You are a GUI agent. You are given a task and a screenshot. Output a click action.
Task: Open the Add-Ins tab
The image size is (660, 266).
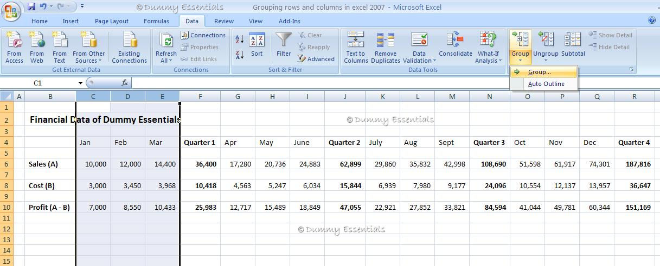(289, 21)
